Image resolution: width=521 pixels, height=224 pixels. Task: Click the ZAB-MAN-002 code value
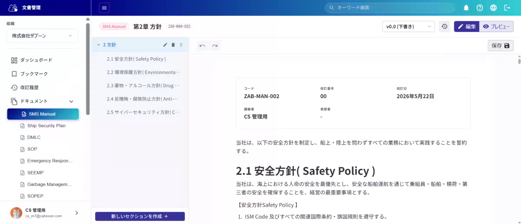(262, 96)
